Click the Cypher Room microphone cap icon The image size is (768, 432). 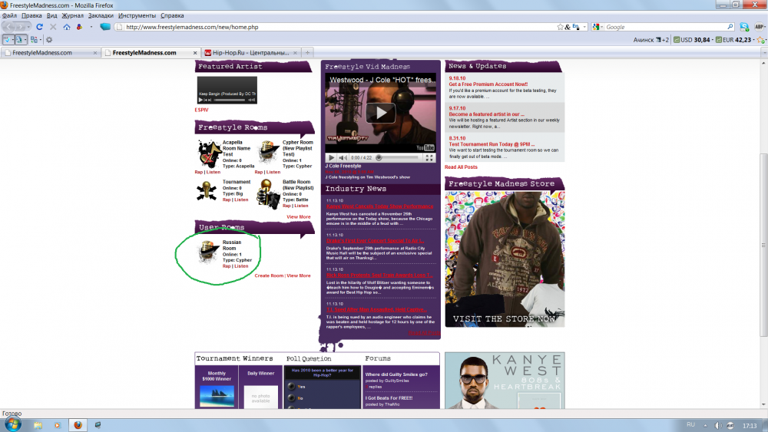pyautogui.click(x=269, y=151)
